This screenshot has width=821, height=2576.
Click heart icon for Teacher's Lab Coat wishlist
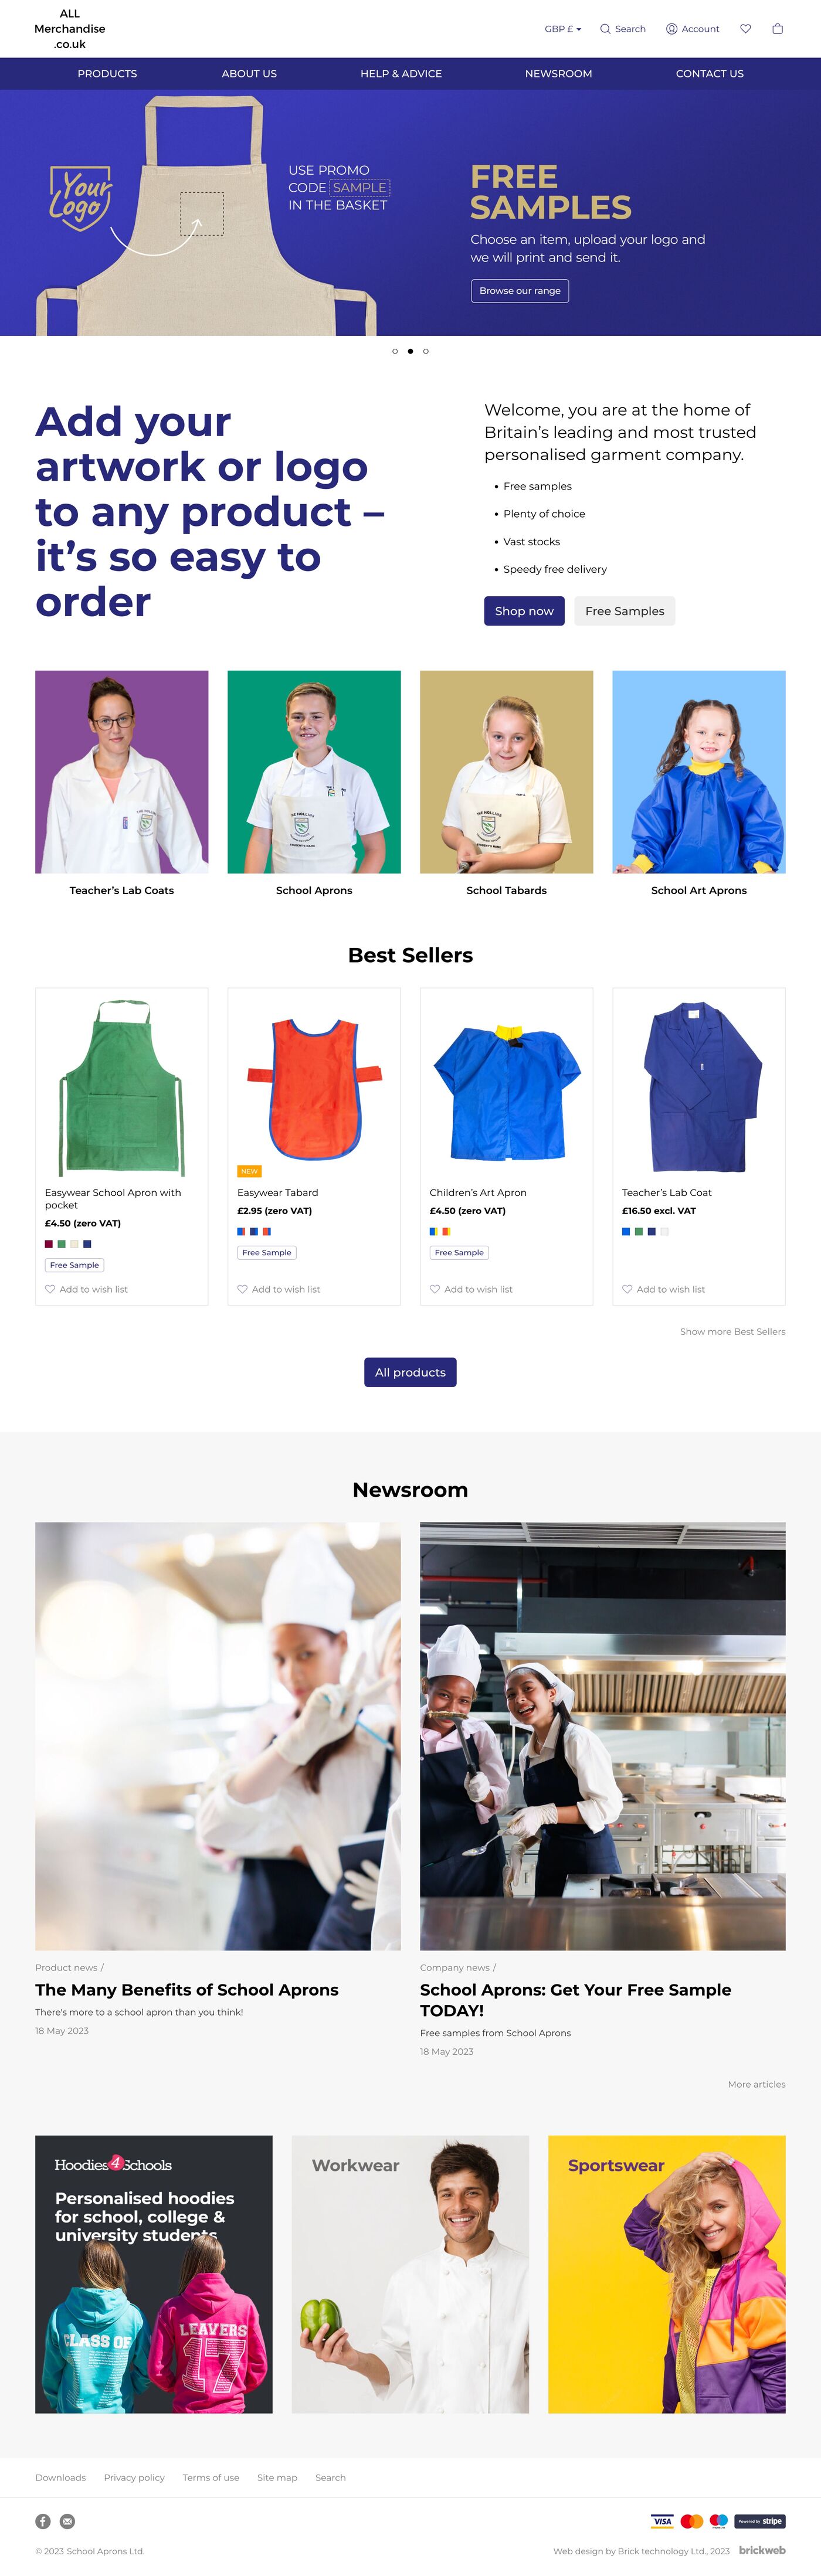point(627,1289)
